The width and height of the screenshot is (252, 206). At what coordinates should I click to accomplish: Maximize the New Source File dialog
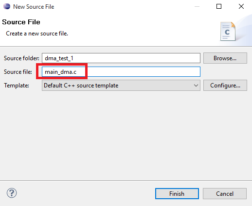219,6
